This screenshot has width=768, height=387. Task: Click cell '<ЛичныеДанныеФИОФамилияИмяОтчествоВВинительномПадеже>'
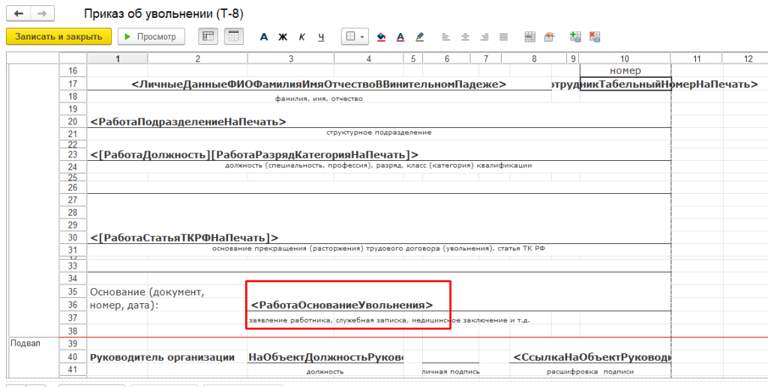click(319, 84)
